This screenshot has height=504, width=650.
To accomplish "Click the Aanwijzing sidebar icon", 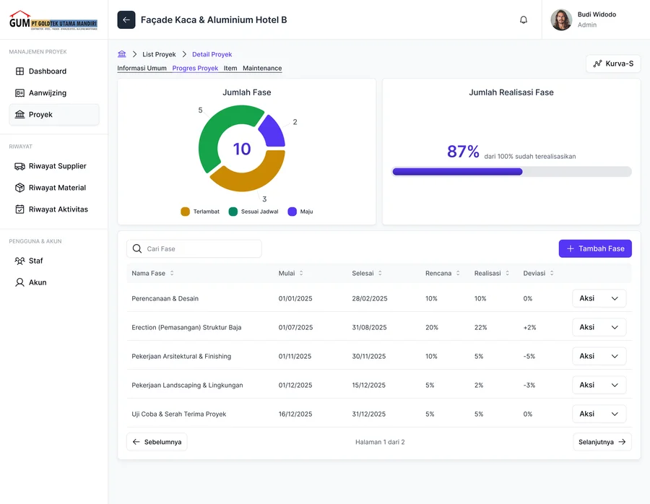I will [x=19, y=93].
